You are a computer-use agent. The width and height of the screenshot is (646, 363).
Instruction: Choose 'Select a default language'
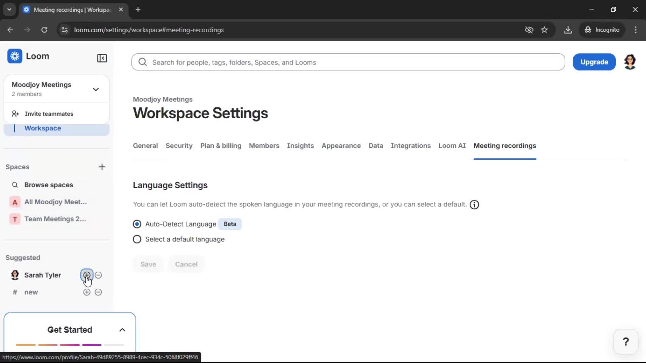click(x=137, y=239)
